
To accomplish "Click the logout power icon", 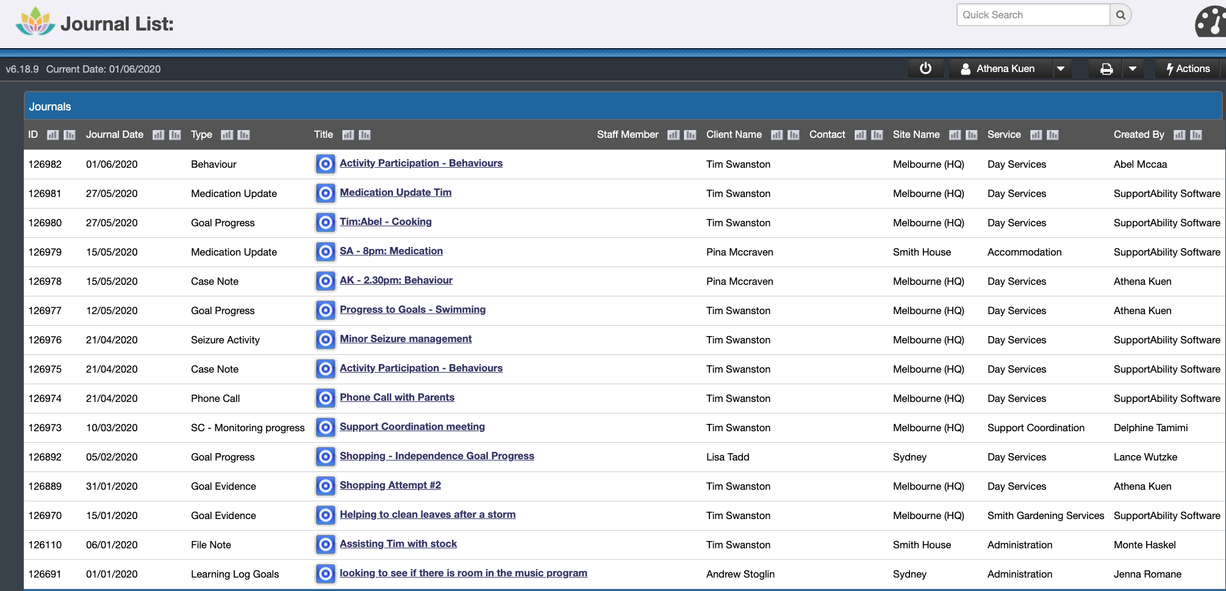I will tap(926, 68).
